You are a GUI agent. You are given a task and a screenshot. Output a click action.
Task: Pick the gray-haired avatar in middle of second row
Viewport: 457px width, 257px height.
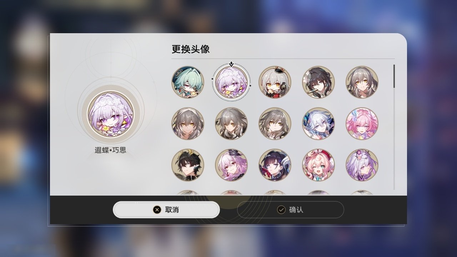click(x=275, y=124)
